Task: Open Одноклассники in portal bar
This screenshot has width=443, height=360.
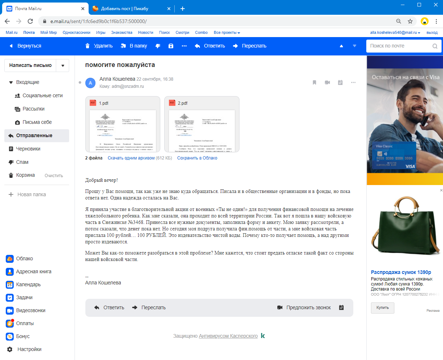Action: (x=76, y=32)
